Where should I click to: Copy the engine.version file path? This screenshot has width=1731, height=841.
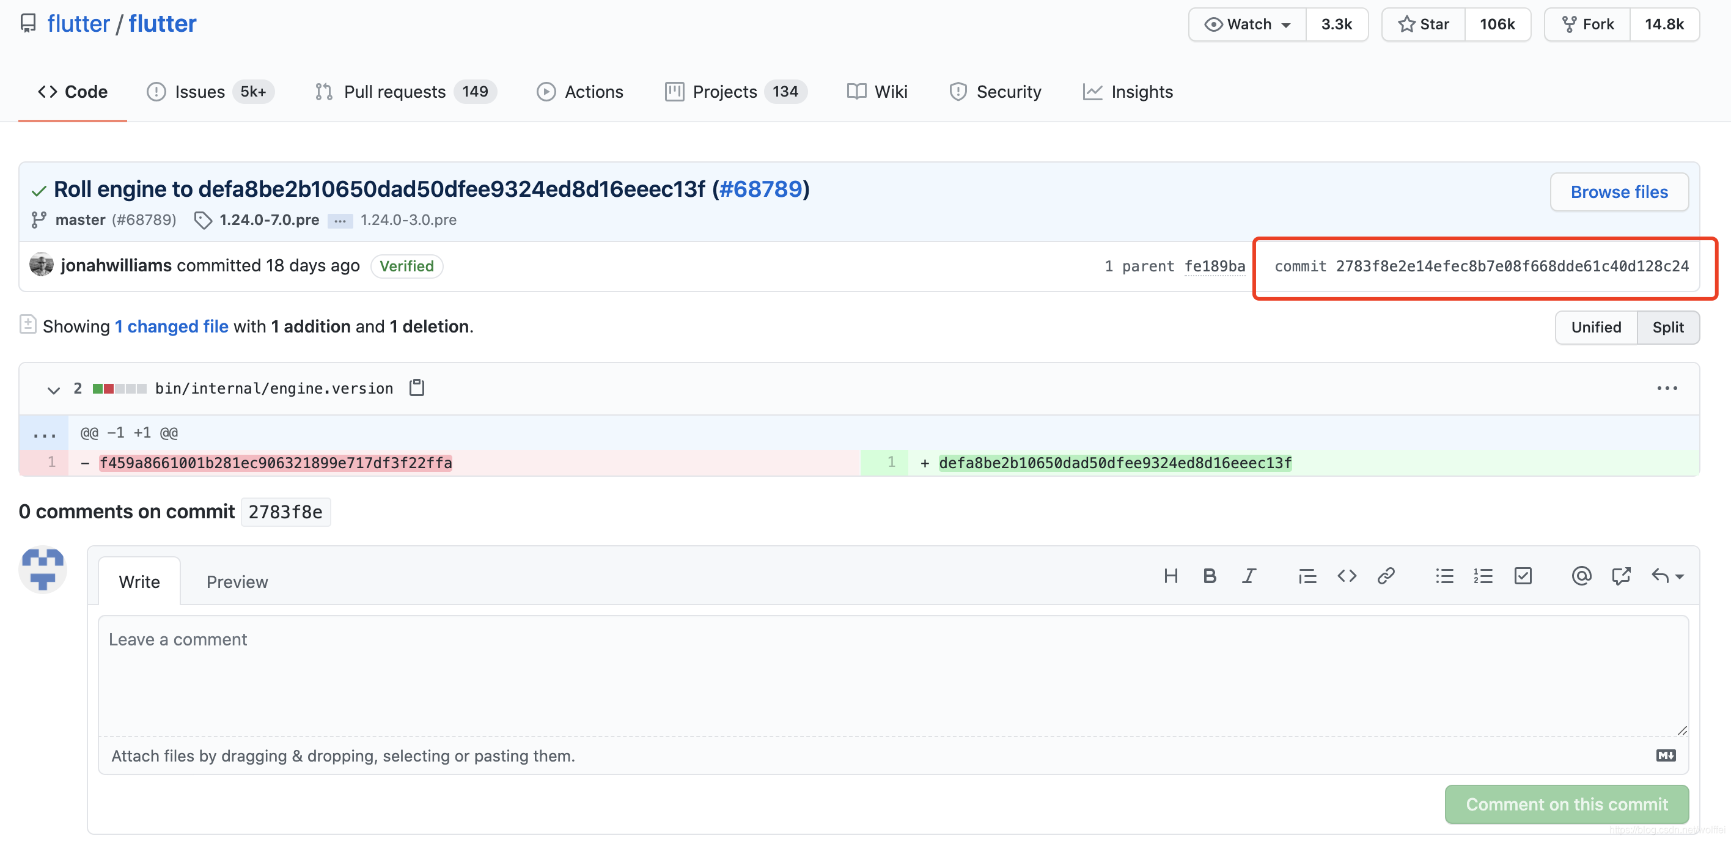coord(417,387)
